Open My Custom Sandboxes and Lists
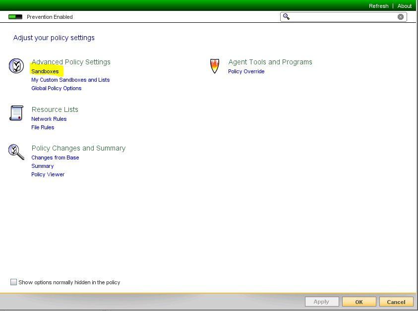 (x=70, y=80)
